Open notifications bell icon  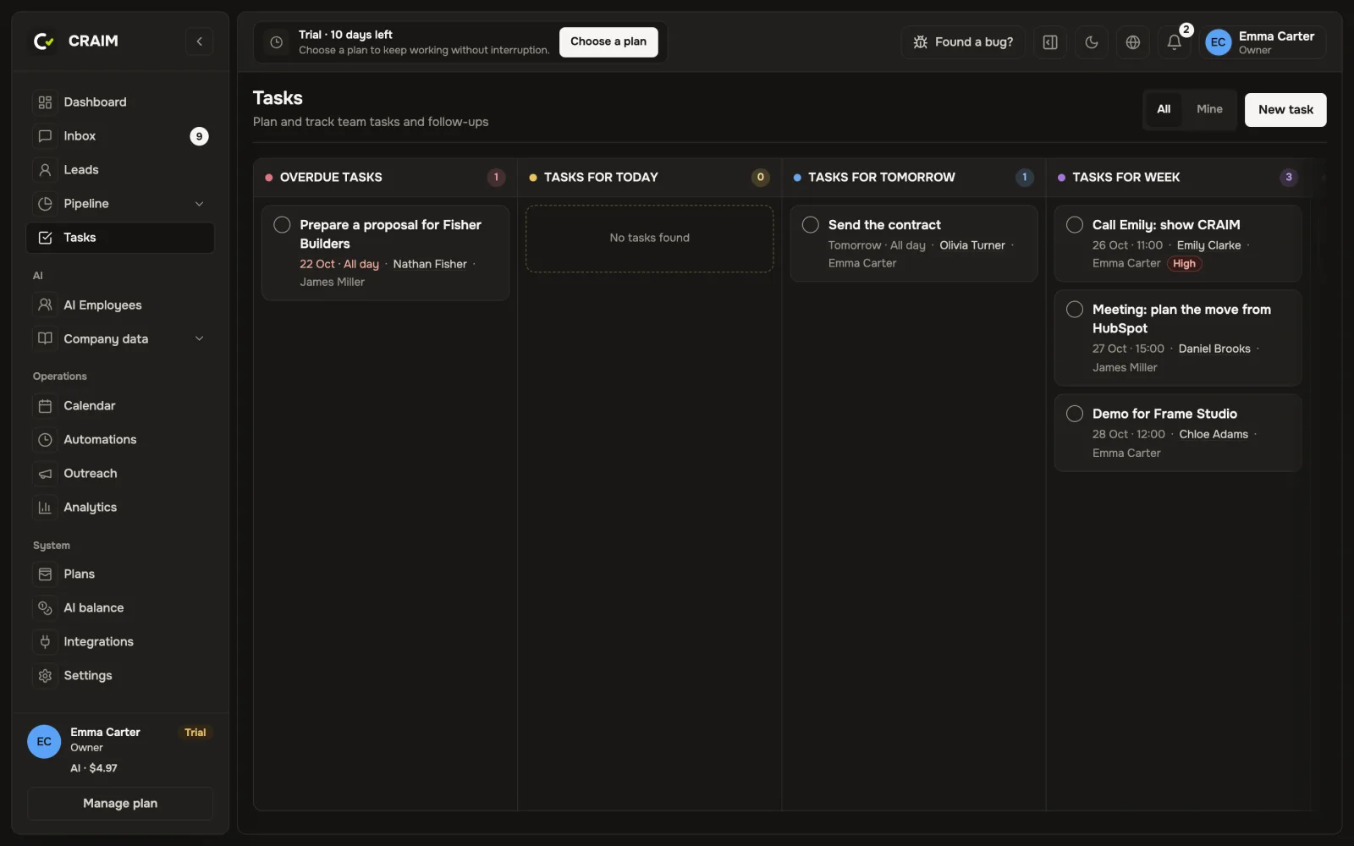coord(1175,42)
